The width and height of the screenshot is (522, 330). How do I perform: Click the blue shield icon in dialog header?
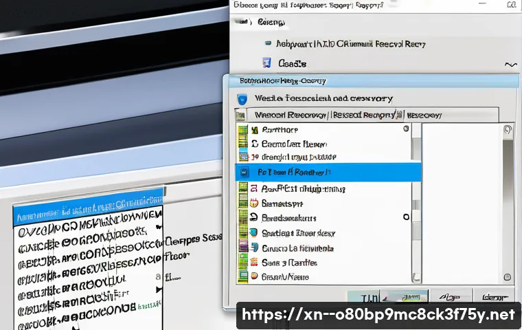tap(242, 99)
